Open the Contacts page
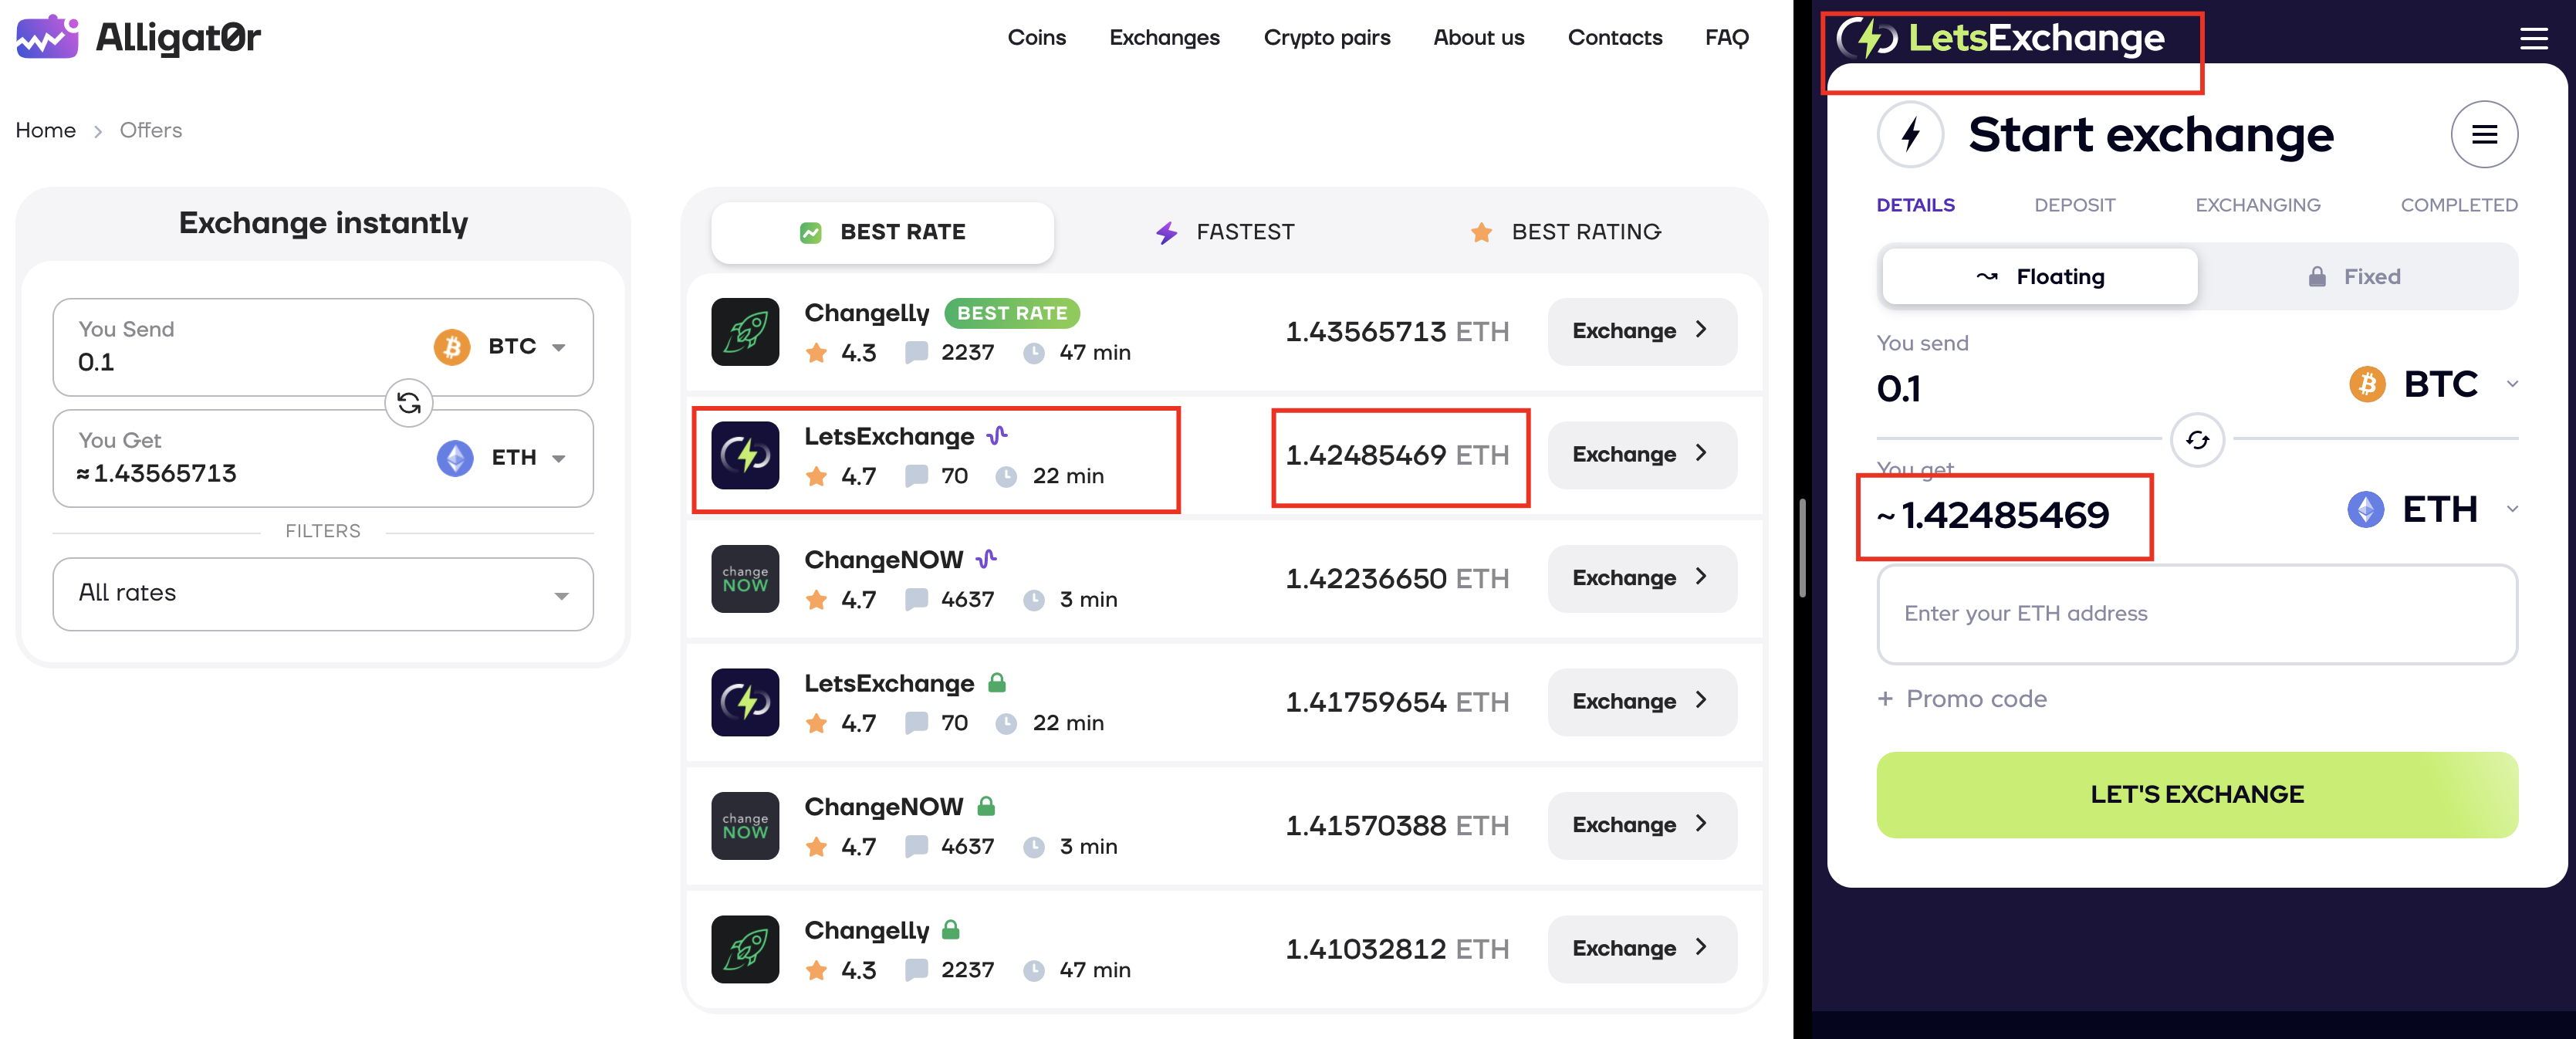This screenshot has height=1039, width=2576. pyautogui.click(x=1614, y=38)
